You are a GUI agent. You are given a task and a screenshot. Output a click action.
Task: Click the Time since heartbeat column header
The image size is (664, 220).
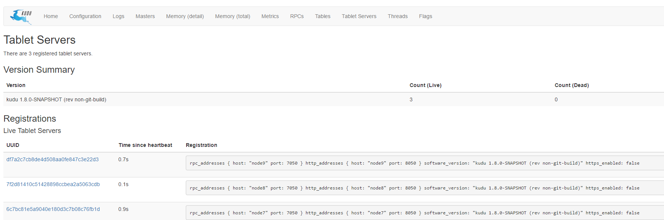pos(145,145)
